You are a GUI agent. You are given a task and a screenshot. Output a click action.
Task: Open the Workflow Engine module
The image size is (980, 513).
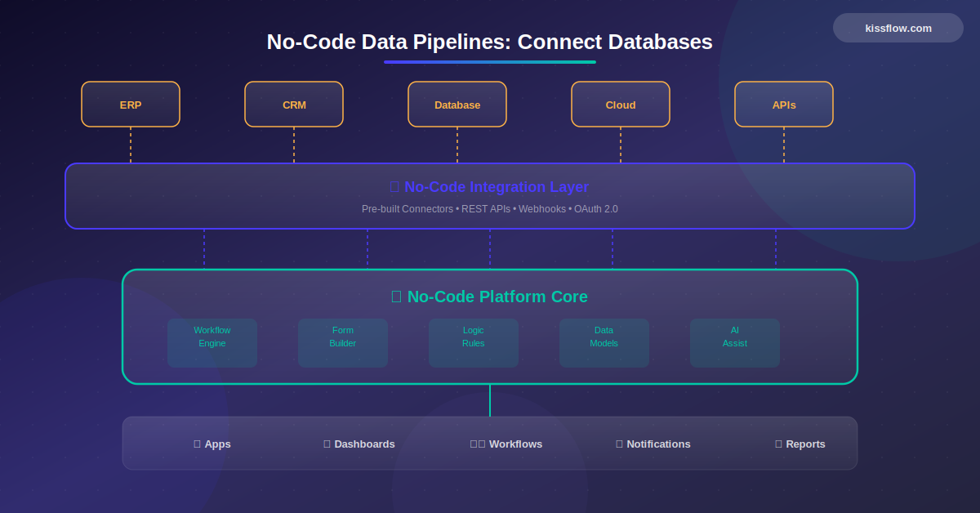coord(212,343)
